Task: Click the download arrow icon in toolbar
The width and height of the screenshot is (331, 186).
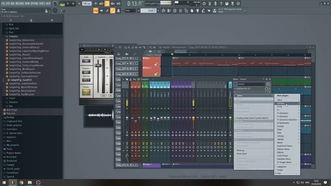Action: (215, 11)
